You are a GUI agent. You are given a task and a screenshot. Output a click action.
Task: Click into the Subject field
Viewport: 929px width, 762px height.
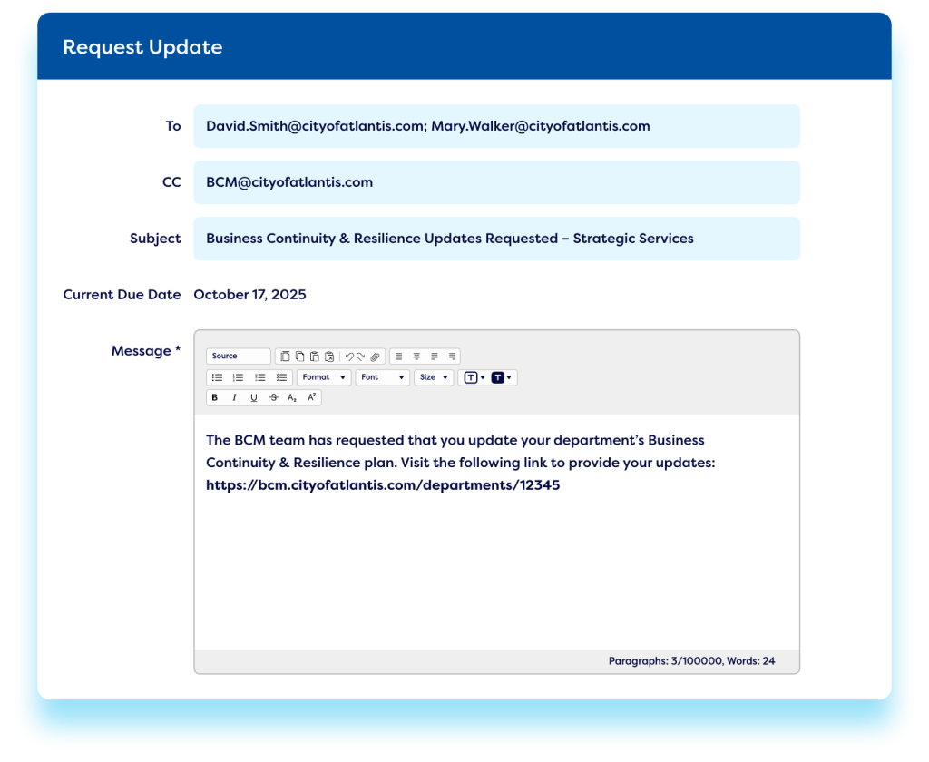click(496, 239)
